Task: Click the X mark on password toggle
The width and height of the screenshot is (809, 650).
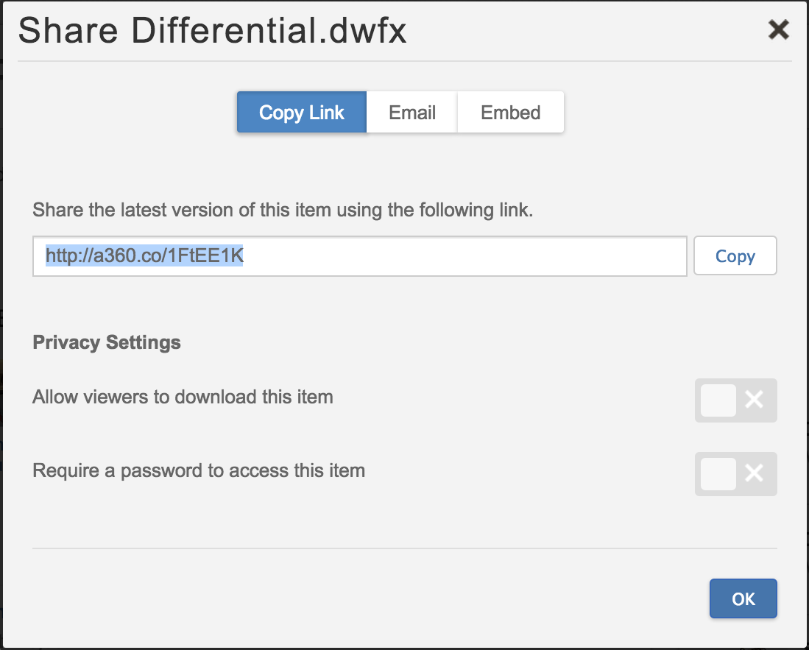Action: tap(755, 473)
